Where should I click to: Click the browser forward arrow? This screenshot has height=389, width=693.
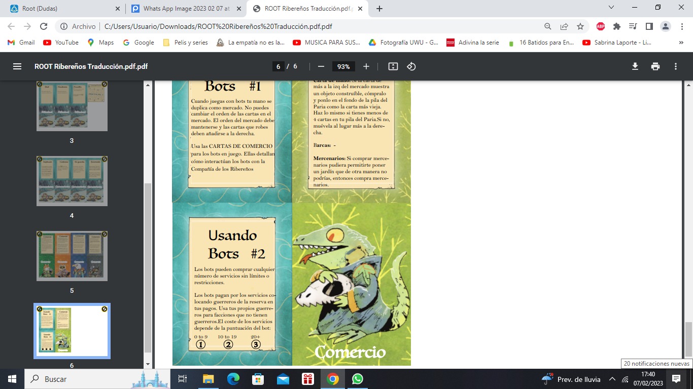pyautogui.click(x=27, y=26)
